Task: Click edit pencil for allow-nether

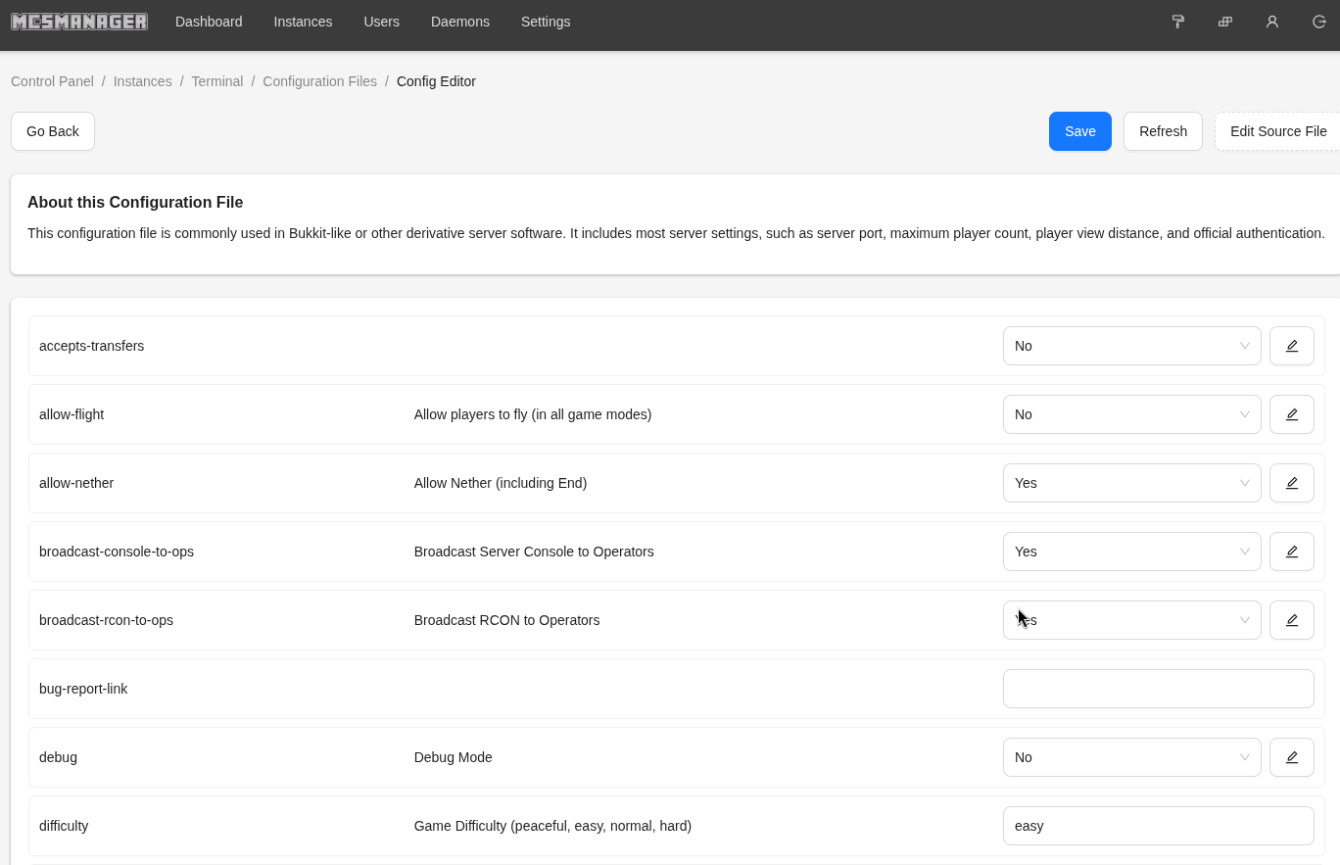Action: click(1292, 483)
